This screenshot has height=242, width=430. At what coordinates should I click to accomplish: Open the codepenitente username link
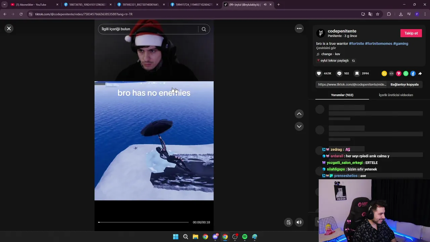click(342, 31)
